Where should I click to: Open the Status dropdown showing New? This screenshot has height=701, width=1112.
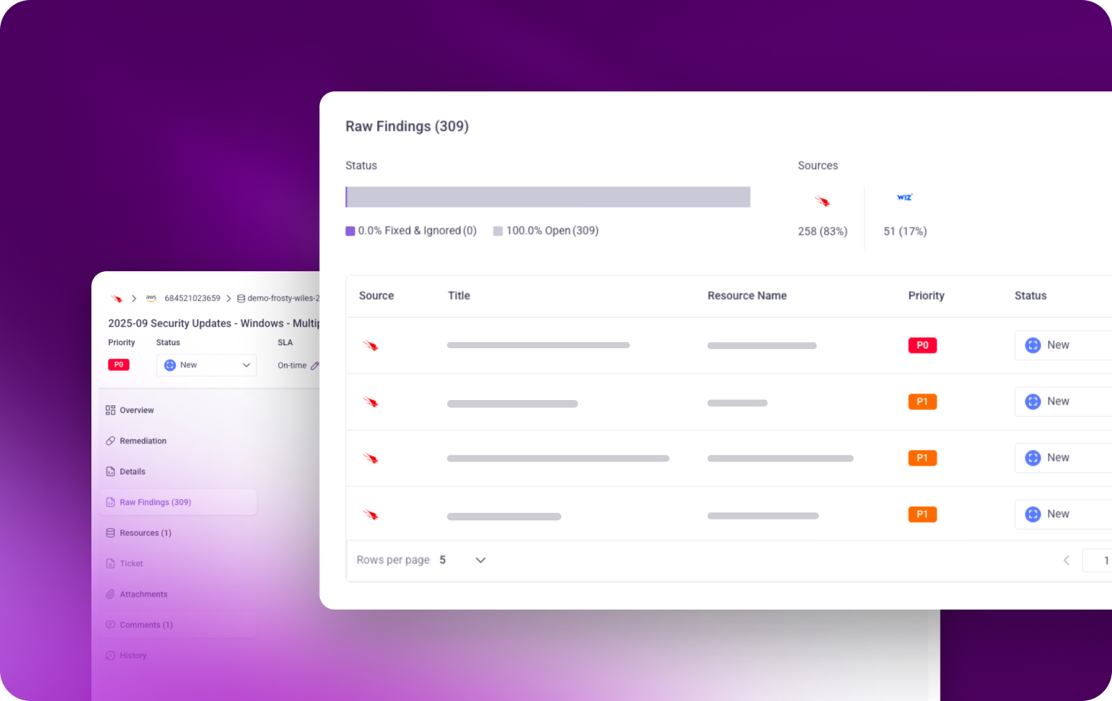pos(206,365)
